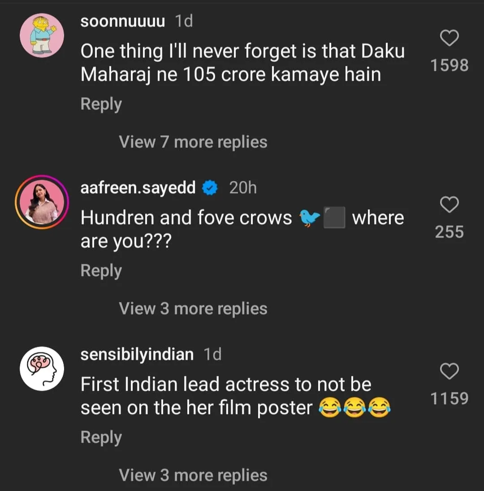Expand 'View 7 more replies'

(x=193, y=142)
